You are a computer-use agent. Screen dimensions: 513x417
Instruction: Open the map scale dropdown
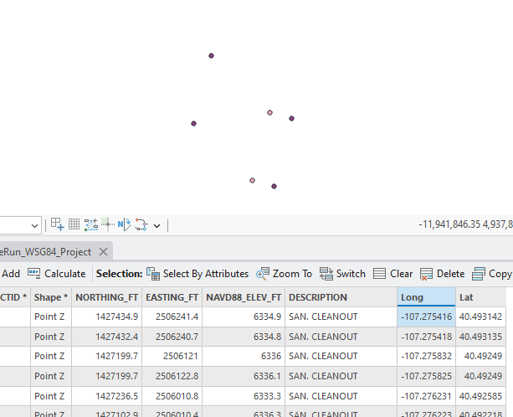coord(34,226)
